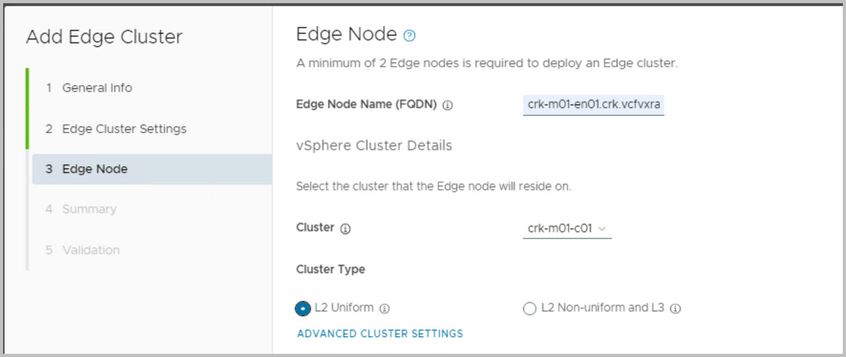The height and width of the screenshot is (357, 846).
Task: Click info icon beside L2 Uniform option
Action: click(x=384, y=309)
